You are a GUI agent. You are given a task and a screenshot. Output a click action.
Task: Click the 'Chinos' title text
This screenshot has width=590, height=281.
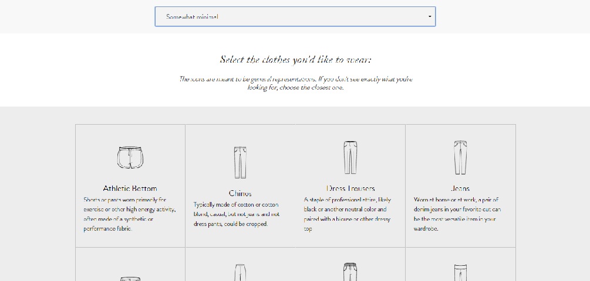240,193
